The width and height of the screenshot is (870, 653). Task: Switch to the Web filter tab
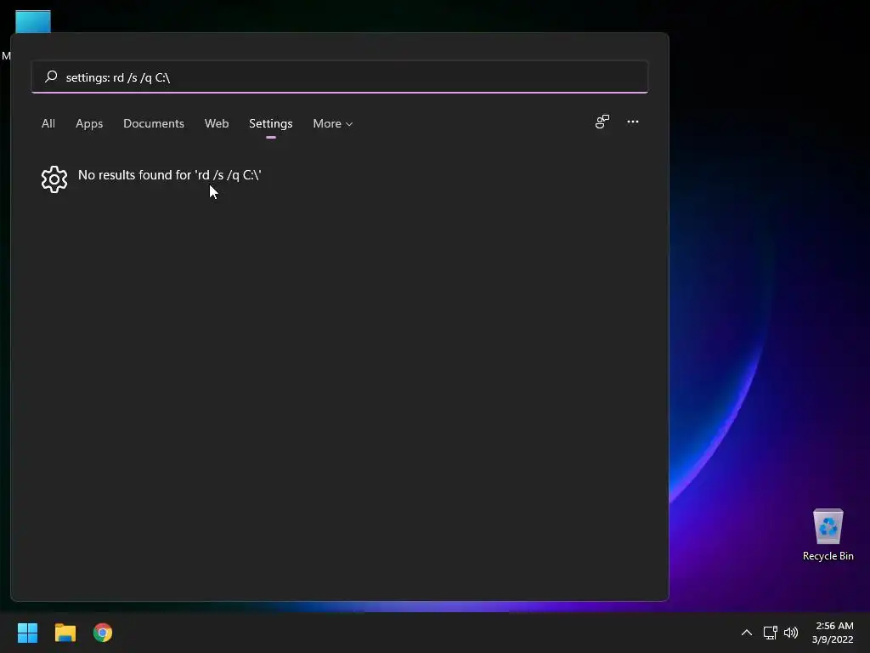pos(217,124)
